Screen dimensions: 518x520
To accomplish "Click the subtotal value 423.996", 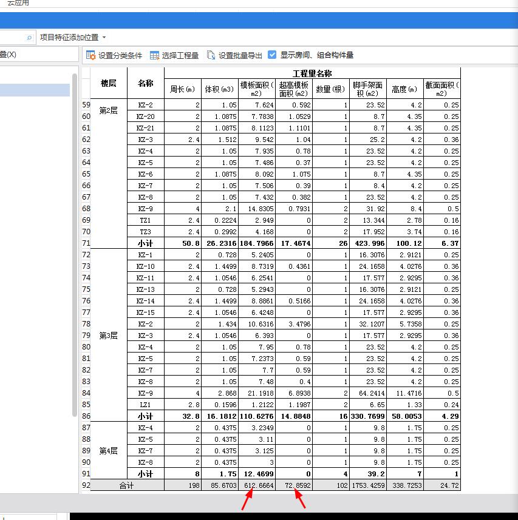I will [x=367, y=243].
